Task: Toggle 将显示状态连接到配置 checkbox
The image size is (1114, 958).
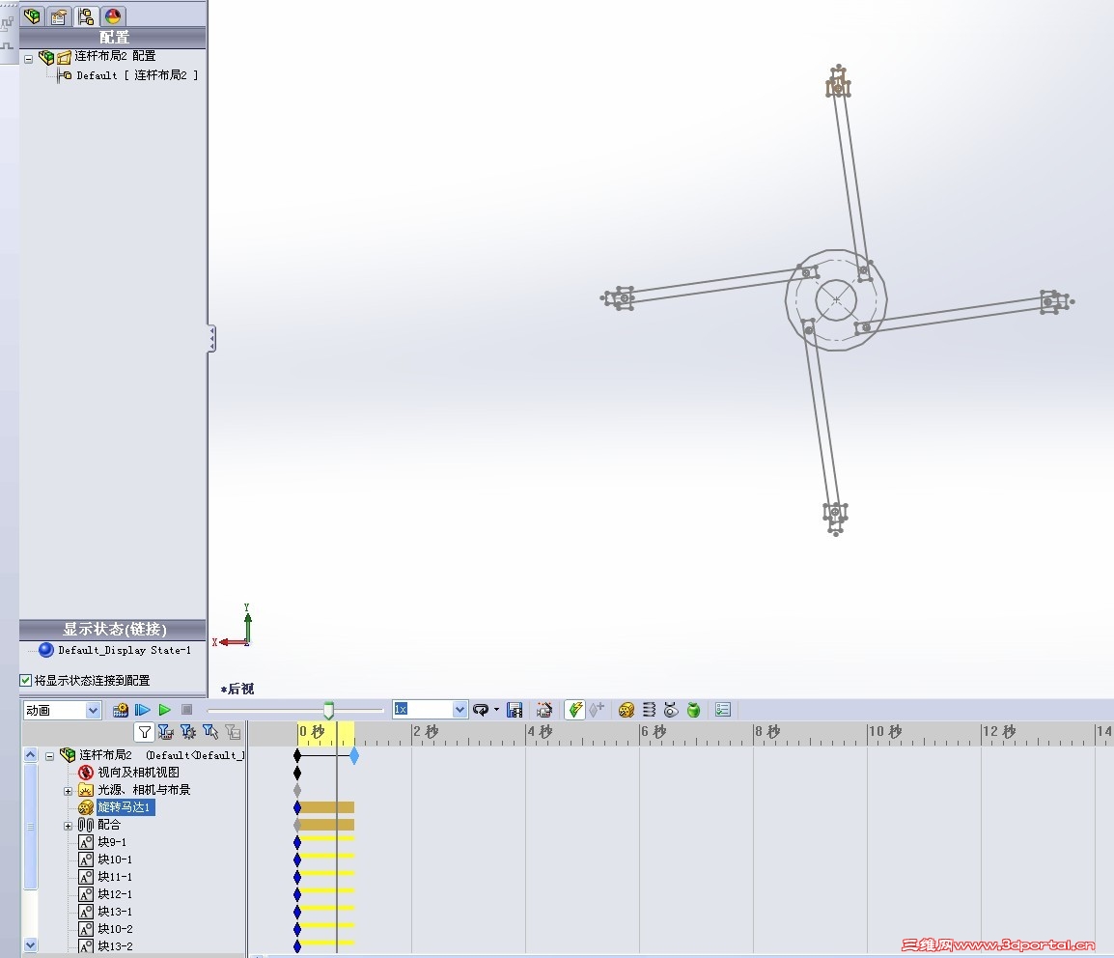Action: (x=25, y=680)
